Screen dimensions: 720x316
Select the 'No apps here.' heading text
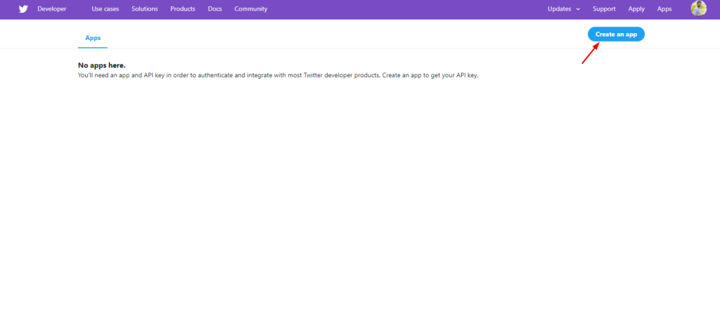pos(101,65)
